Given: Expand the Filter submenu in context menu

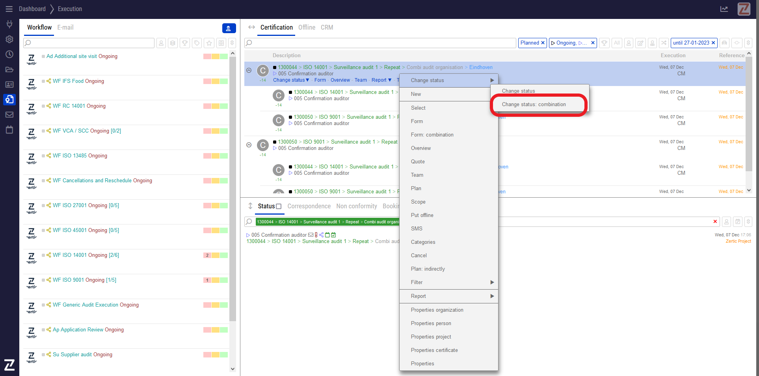Looking at the screenshot, I should click(x=448, y=282).
